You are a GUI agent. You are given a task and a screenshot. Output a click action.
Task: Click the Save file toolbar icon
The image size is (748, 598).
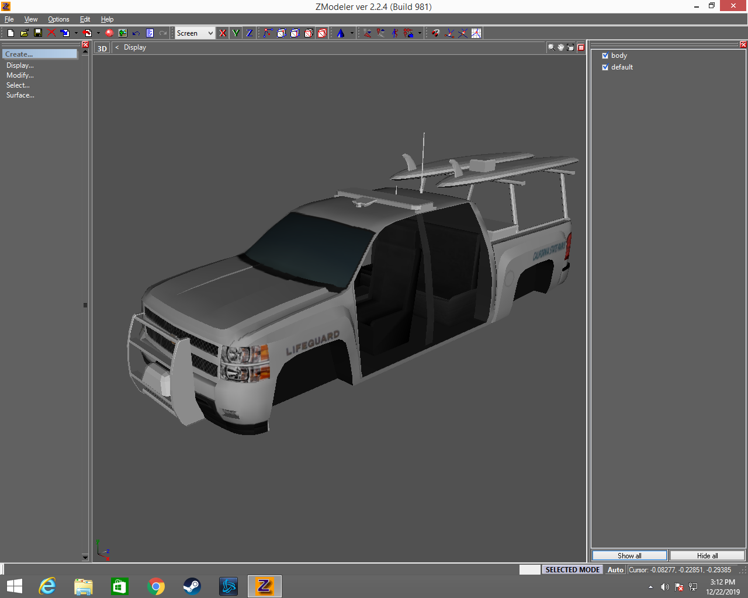[38, 33]
